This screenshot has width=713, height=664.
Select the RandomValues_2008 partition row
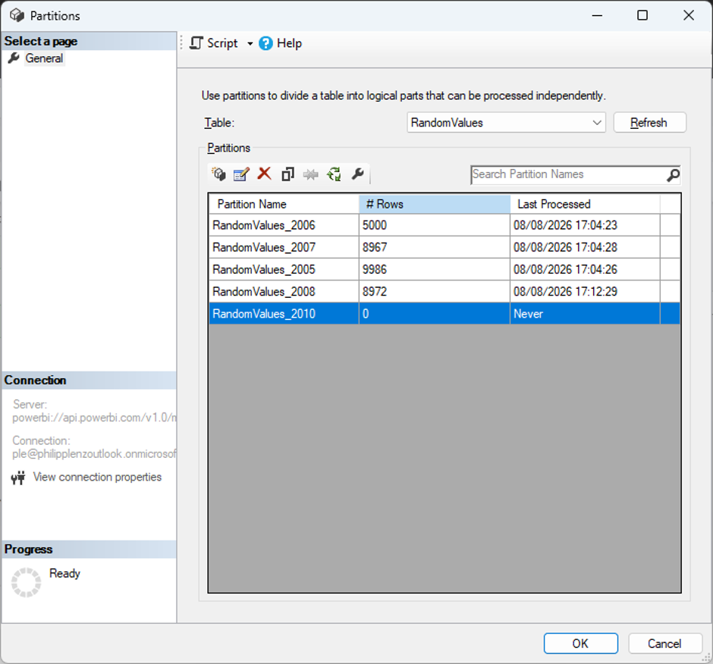pos(444,291)
